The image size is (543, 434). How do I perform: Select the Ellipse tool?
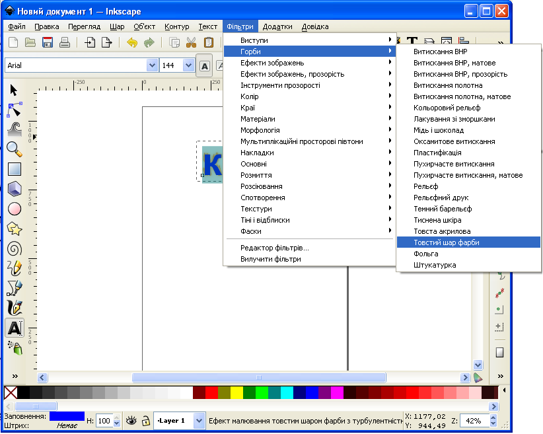coord(14,209)
